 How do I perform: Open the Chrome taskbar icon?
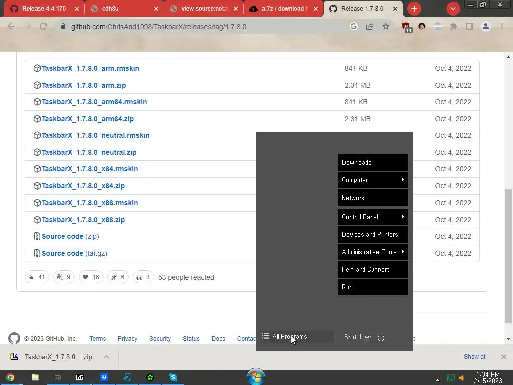point(10,377)
